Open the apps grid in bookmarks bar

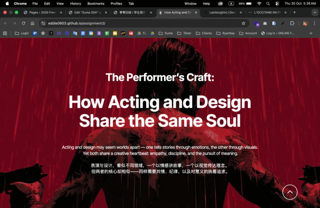pyautogui.click(x=5, y=33)
